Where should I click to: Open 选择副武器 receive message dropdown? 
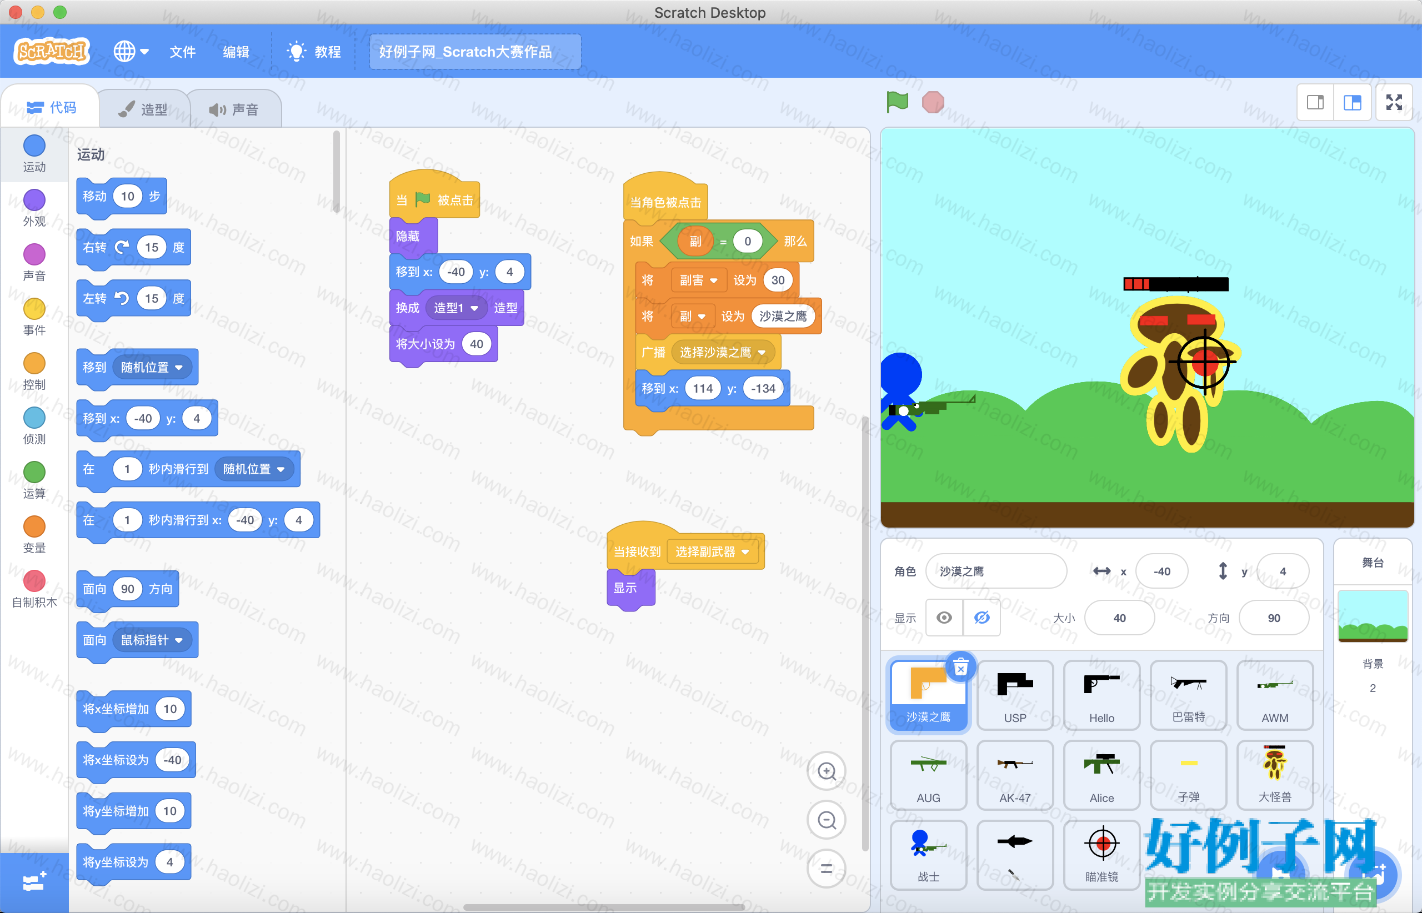712,551
